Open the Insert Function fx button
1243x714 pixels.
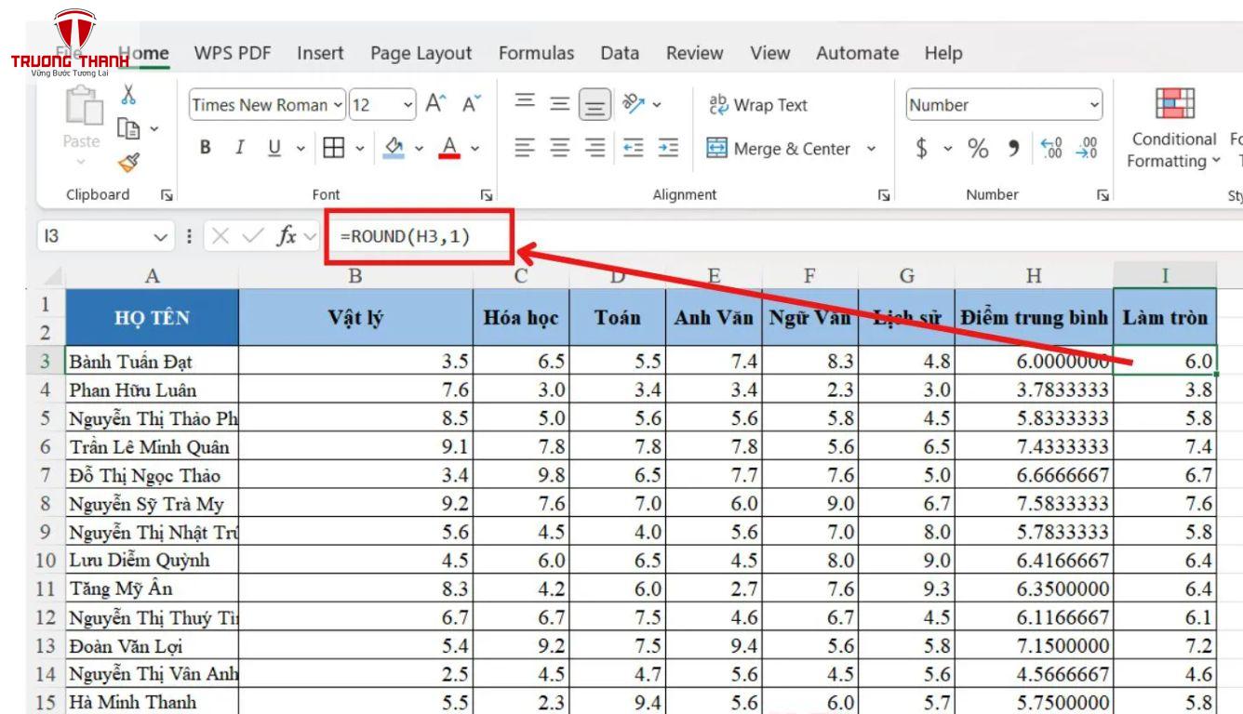287,236
